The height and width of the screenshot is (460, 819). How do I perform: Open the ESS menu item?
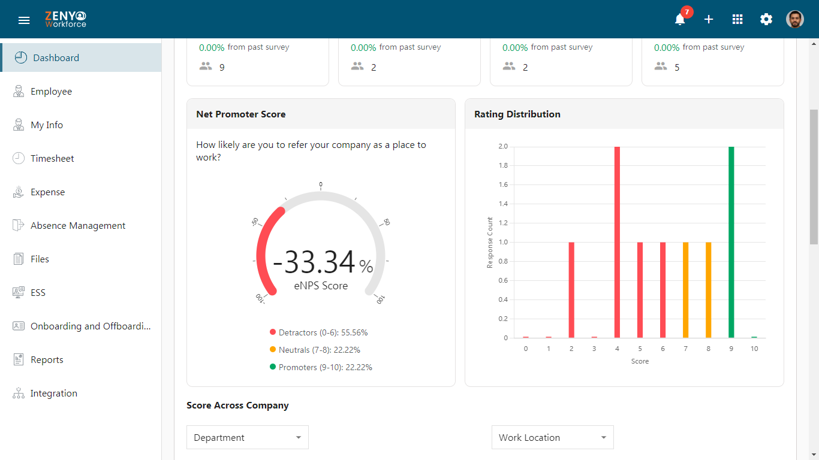click(x=81, y=292)
